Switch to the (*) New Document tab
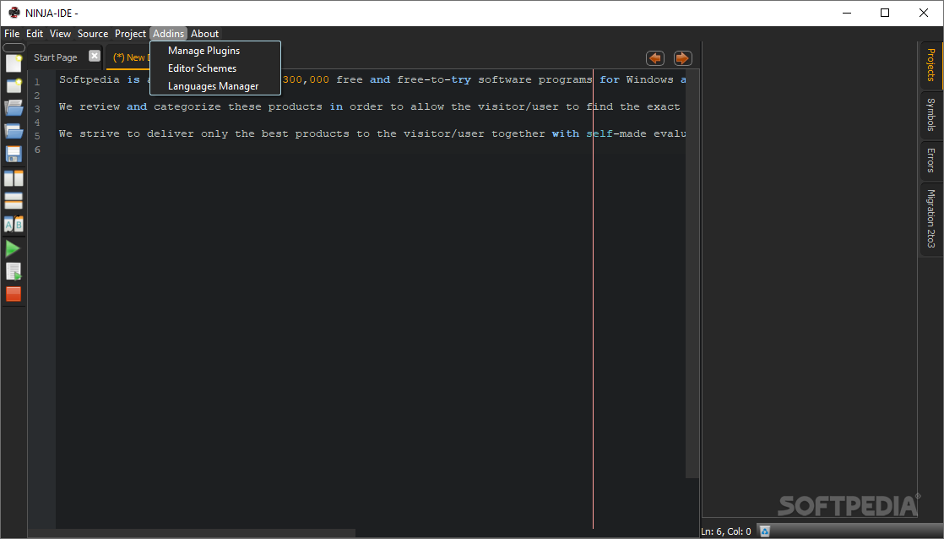 tap(130, 57)
